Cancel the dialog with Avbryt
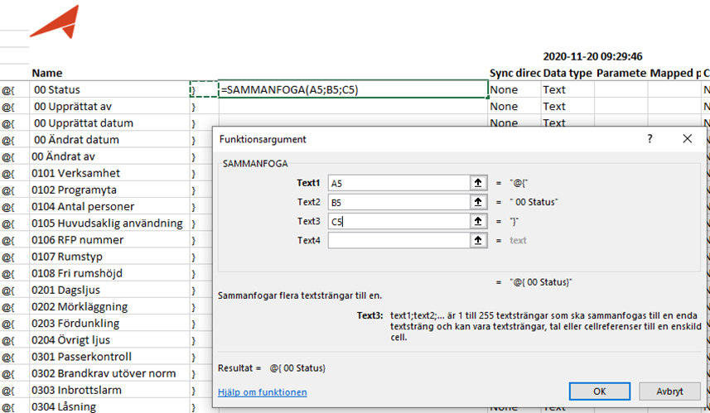The image size is (710, 413). pyautogui.click(x=669, y=391)
